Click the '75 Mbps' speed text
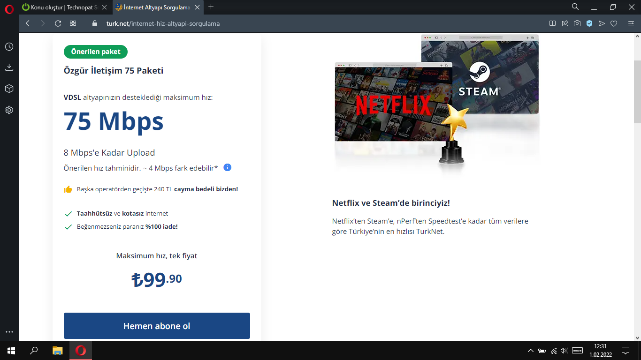This screenshot has height=360, width=641. click(114, 121)
